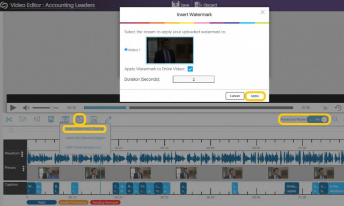This screenshot has height=206, width=344.
Task: Click the last Primary track thumbnail
Action: 324,173
